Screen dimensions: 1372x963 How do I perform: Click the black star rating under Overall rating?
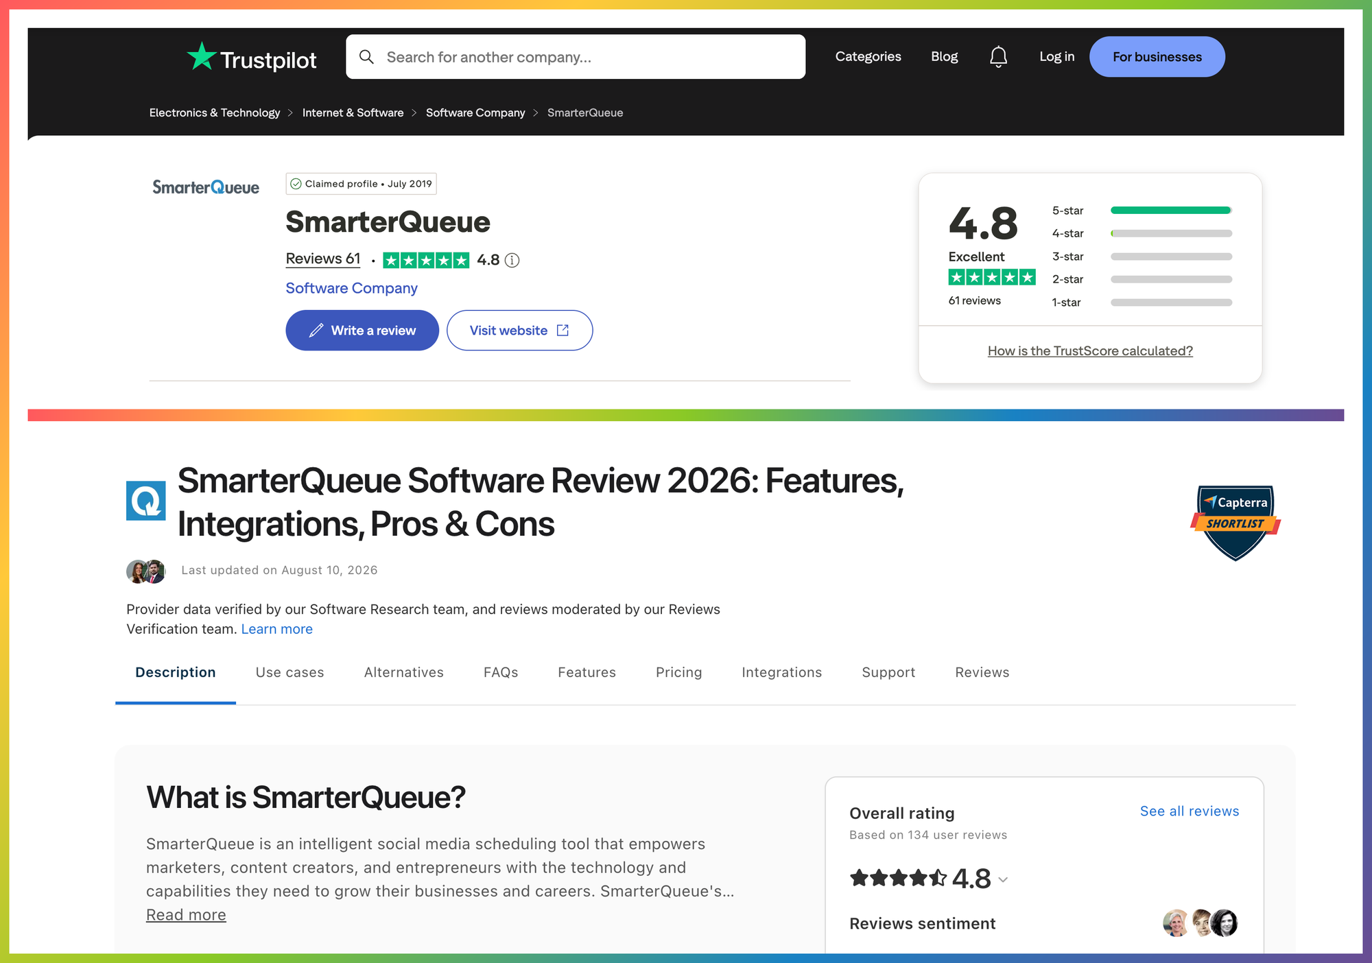tap(899, 879)
